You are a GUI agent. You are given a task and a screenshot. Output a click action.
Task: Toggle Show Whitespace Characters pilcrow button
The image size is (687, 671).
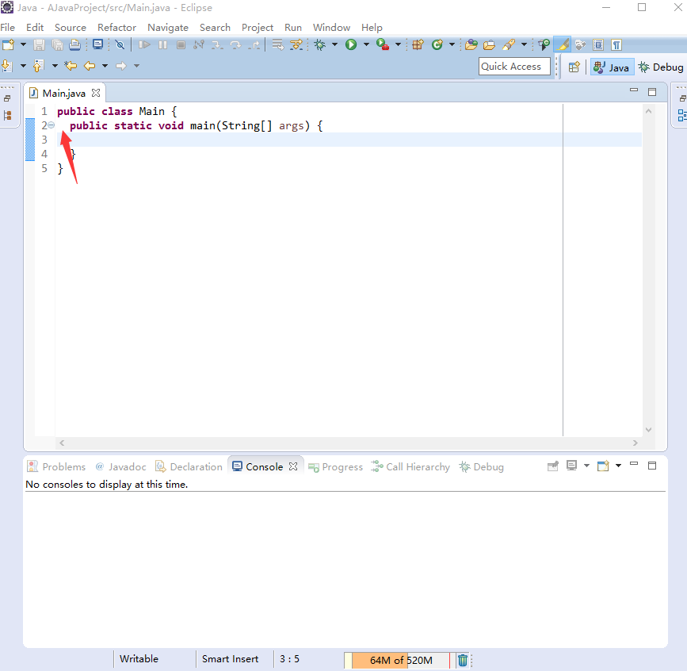pos(616,45)
